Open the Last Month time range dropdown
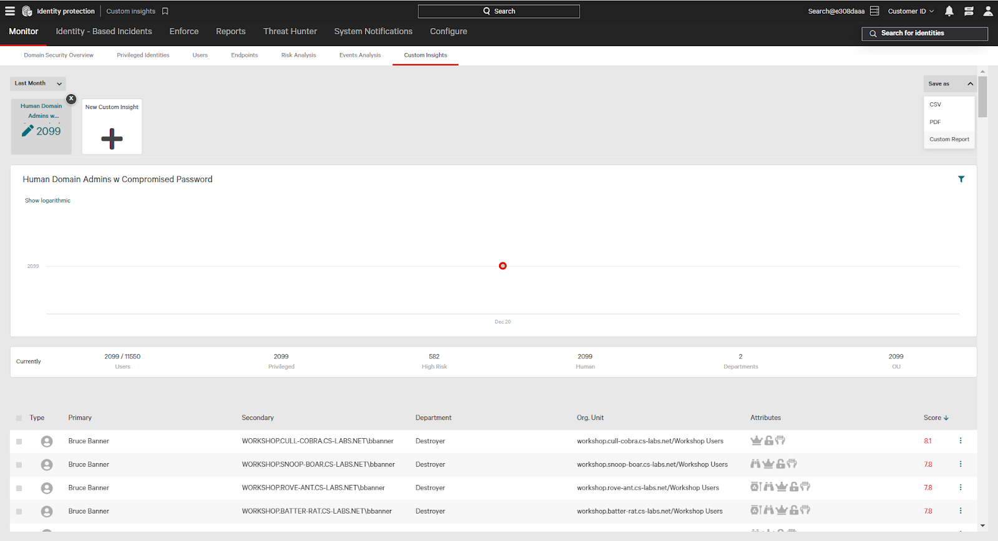 [x=38, y=84]
